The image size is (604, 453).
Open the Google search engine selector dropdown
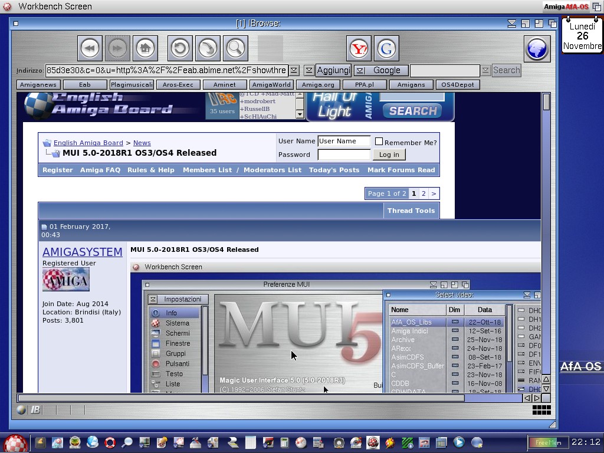pos(359,70)
